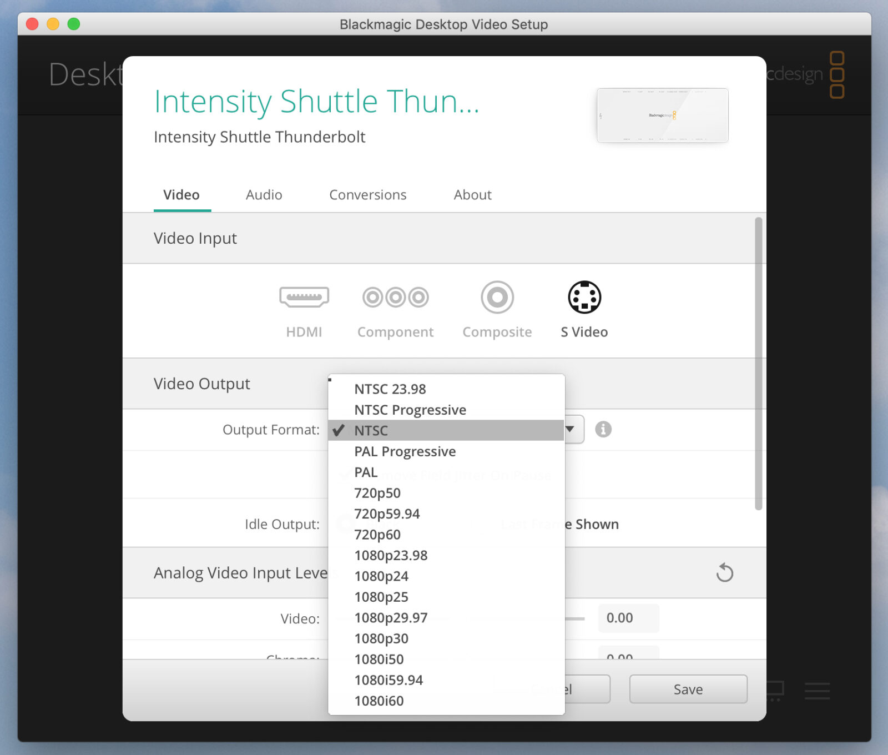
Task: Choose NTSC 23.98 from the format list
Action: (x=390, y=389)
